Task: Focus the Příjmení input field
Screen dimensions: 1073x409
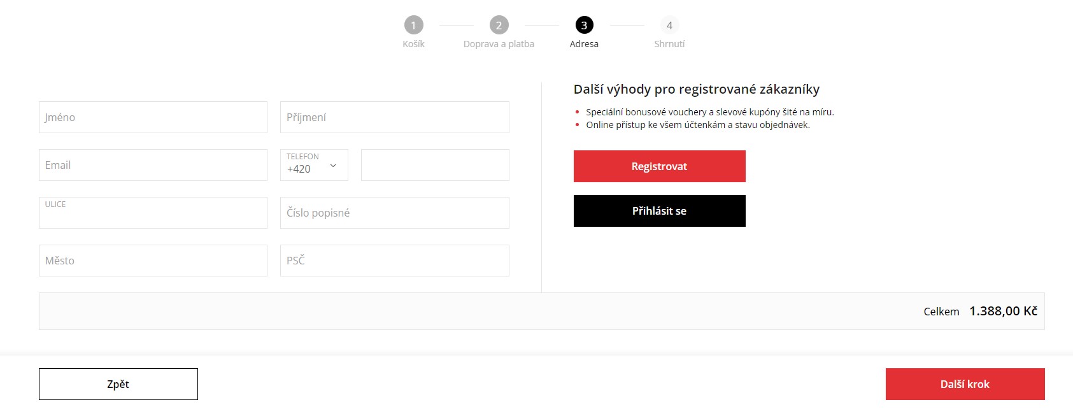Action: (x=394, y=117)
